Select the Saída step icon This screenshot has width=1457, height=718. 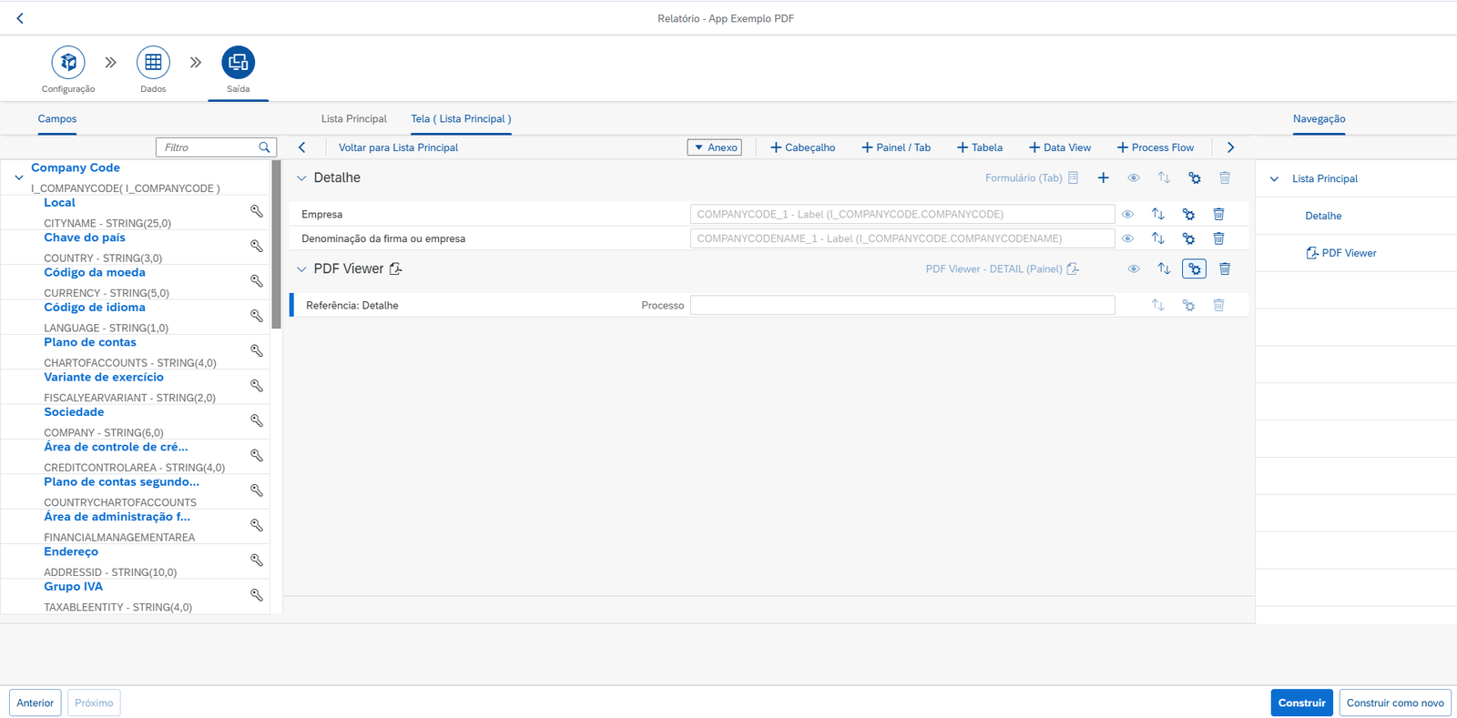[x=239, y=63]
